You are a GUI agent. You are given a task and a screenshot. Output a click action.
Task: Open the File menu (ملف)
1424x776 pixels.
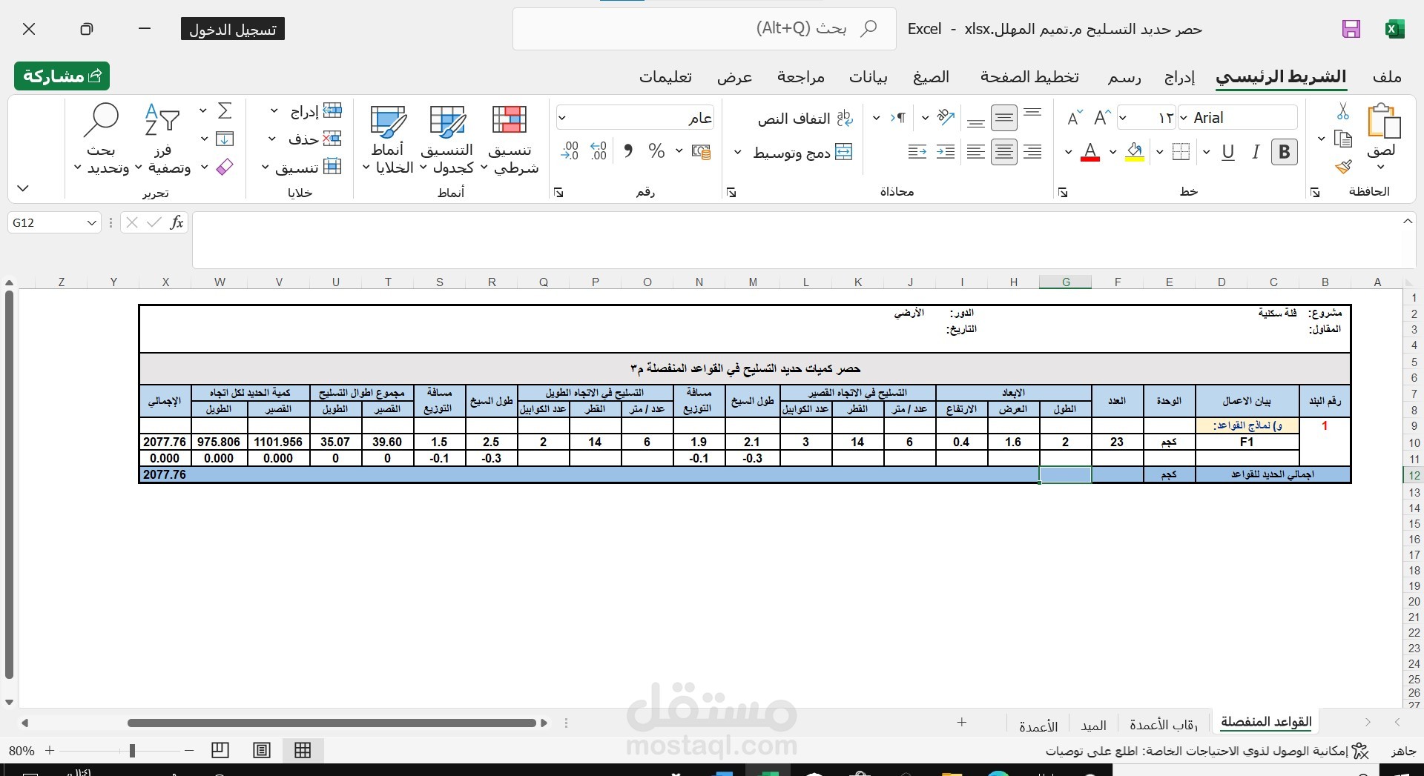pos(1387,77)
